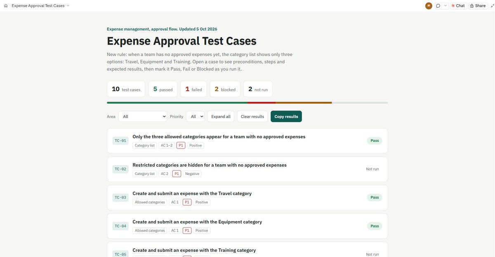
Task: Expand the chevron beside the comment icon
Action: point(445,6)
